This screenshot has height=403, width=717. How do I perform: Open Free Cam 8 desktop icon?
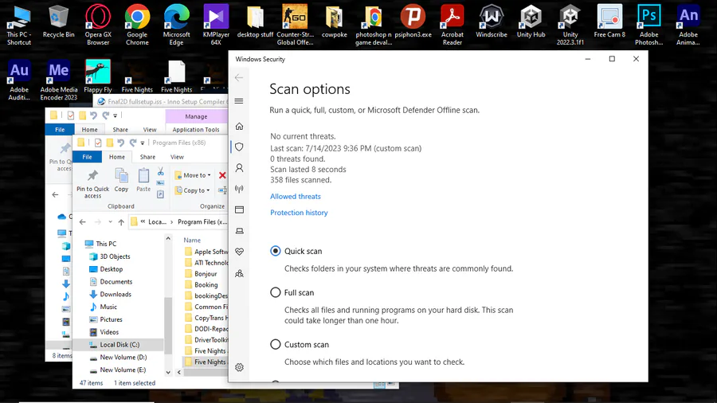(609, 21)
